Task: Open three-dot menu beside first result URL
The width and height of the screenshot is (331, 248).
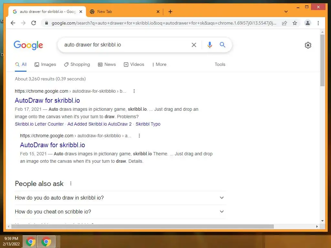Action: click(134, 91)
